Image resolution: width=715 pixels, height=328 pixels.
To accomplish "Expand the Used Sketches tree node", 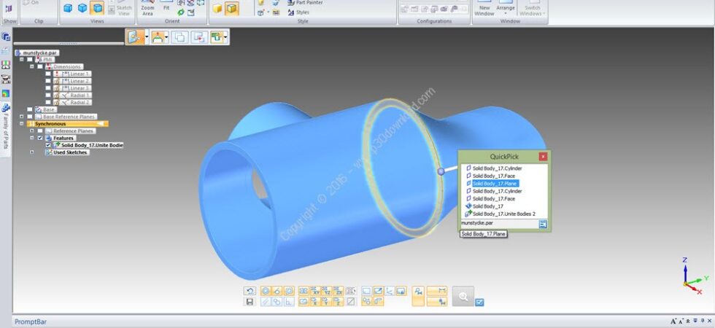I will (x=32, y=152).
